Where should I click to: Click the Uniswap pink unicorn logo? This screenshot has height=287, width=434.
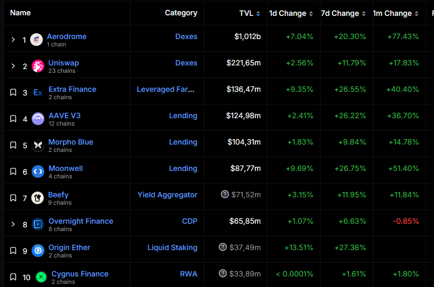(37, 66)
